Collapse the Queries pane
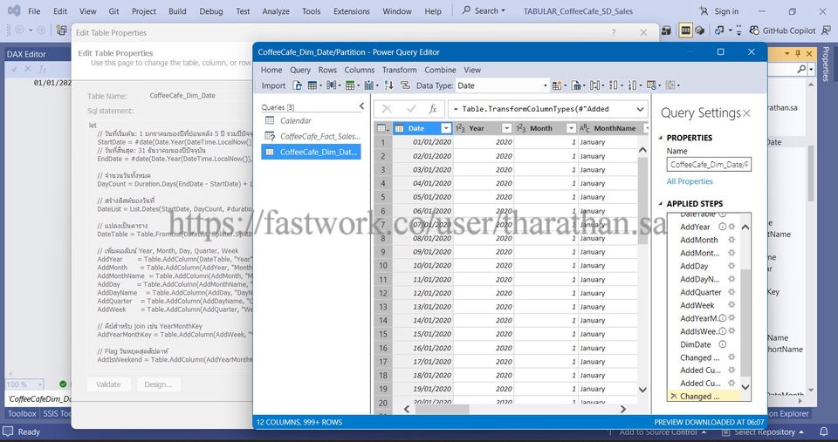 [x=362, y=106]
